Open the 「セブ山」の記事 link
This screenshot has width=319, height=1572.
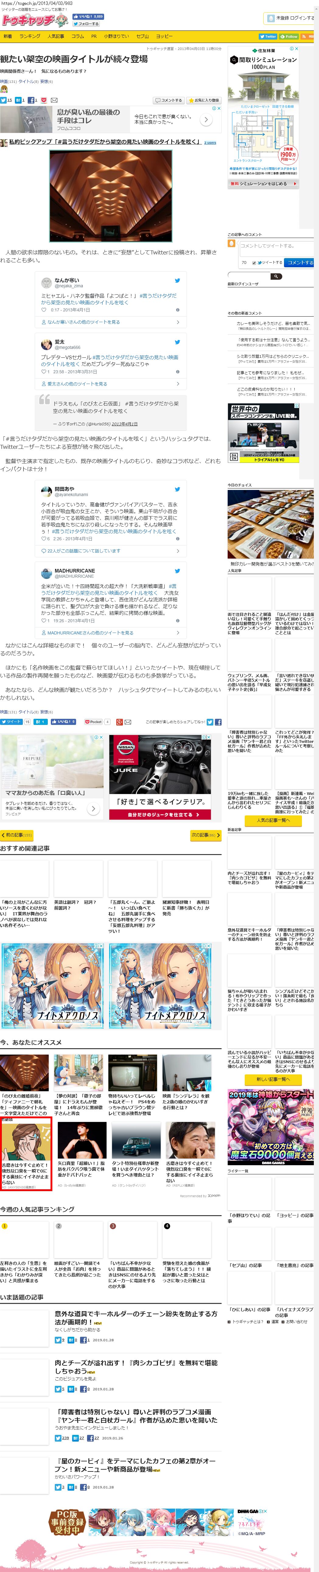click(x=245, y=1265)
